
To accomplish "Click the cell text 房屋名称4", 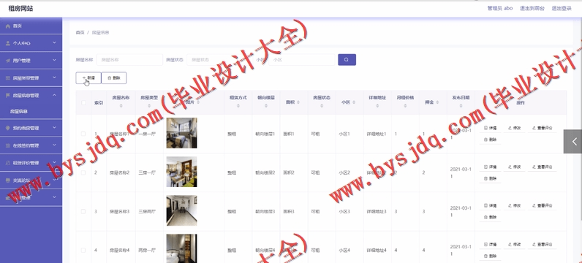I will click(x=119, y=251).
